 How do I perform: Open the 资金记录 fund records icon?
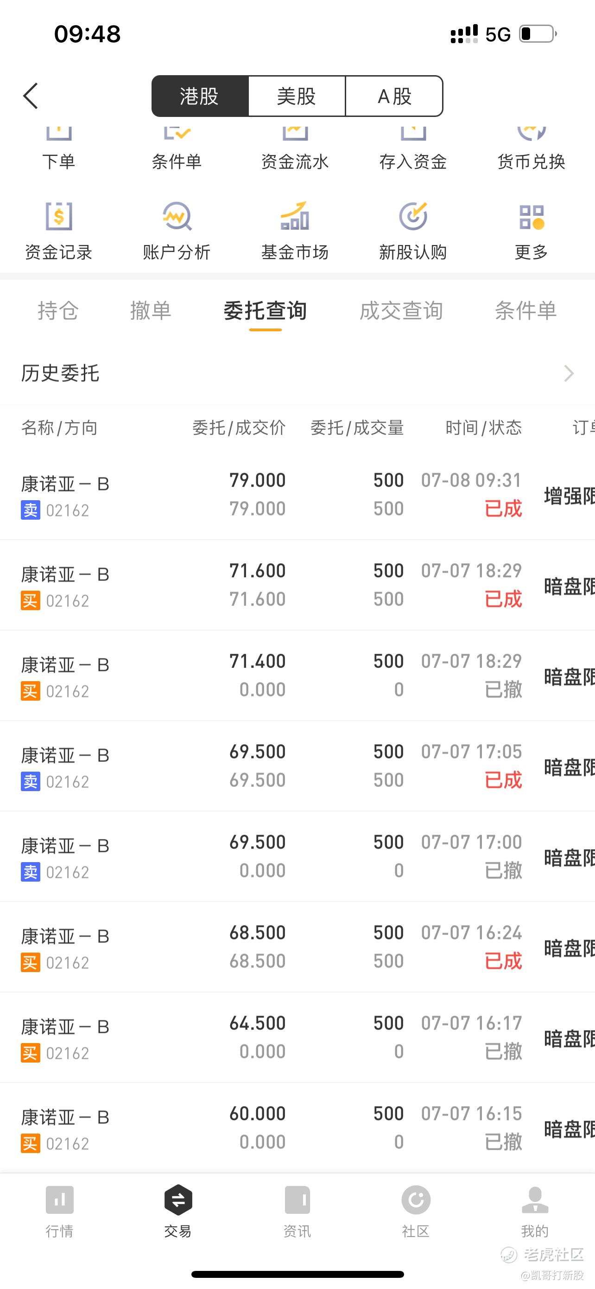(x=59, y=217)
